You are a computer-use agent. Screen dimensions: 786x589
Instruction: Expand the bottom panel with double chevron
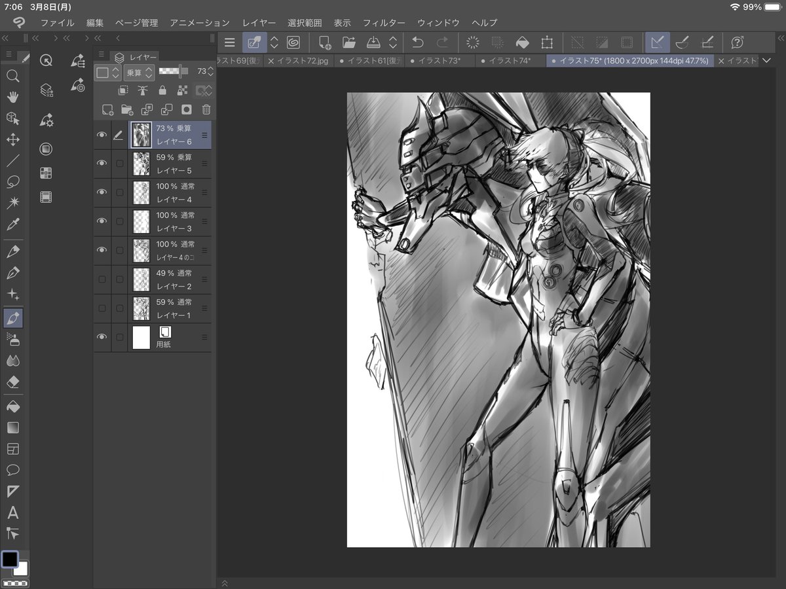[225, 582]
